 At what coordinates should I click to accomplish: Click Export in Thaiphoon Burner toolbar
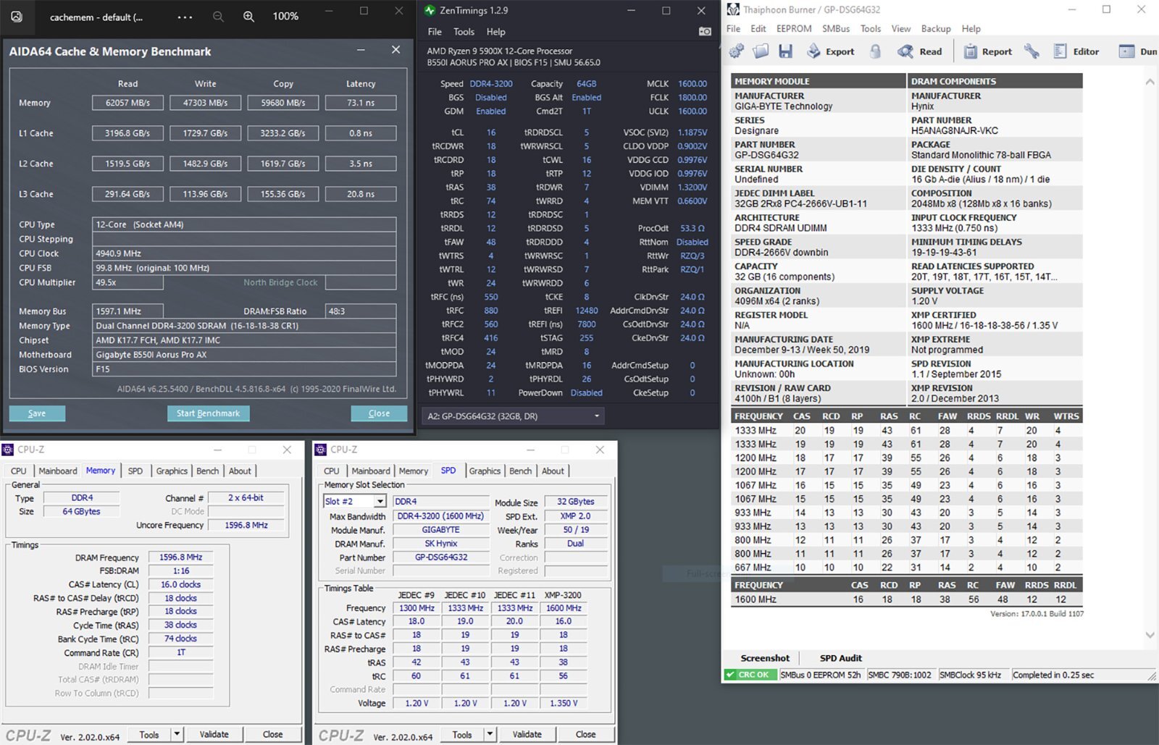point(831,51)
